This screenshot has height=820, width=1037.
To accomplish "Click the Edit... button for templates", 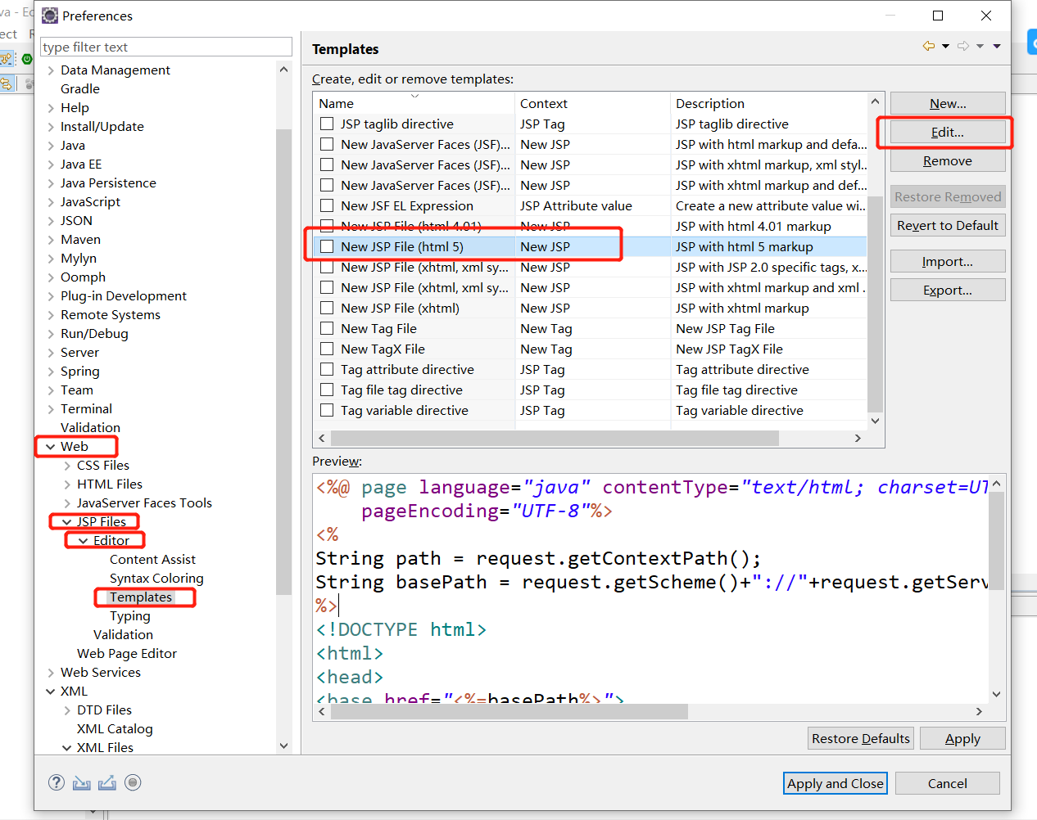I will tap(947, 132).
